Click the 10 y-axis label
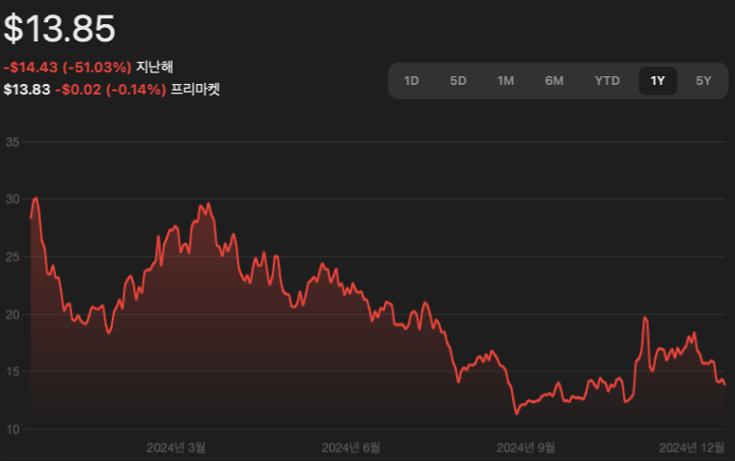735x461 pixels. (13, 429)
